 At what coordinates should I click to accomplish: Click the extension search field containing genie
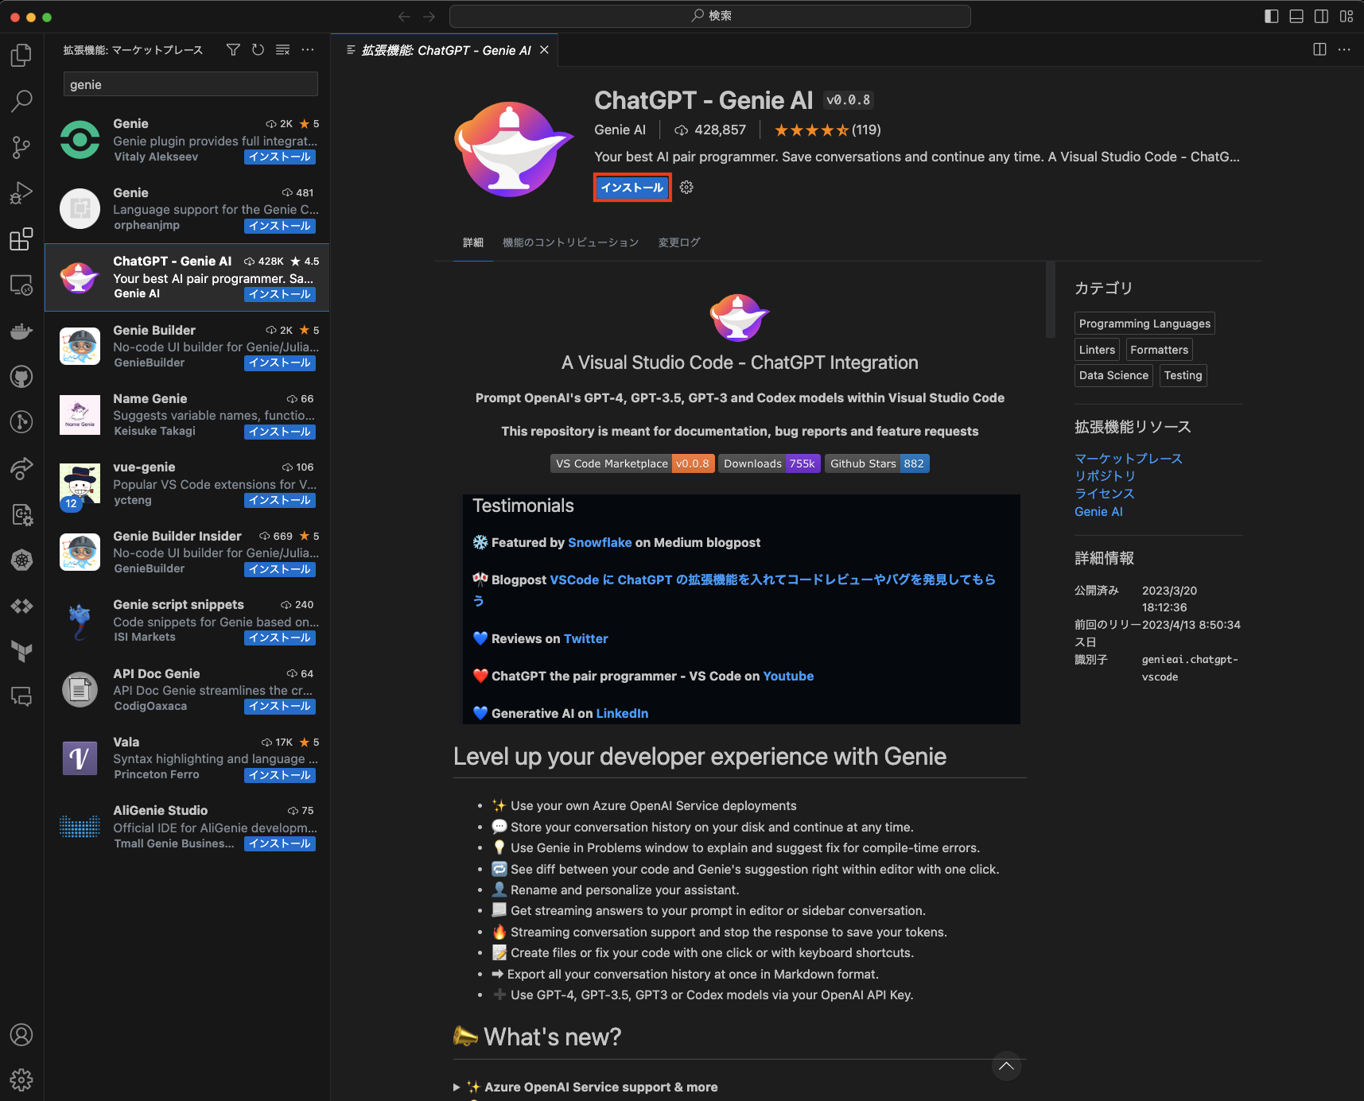pos(191,84)
